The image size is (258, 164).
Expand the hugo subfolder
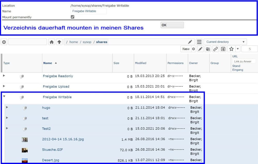click(7, 107)
